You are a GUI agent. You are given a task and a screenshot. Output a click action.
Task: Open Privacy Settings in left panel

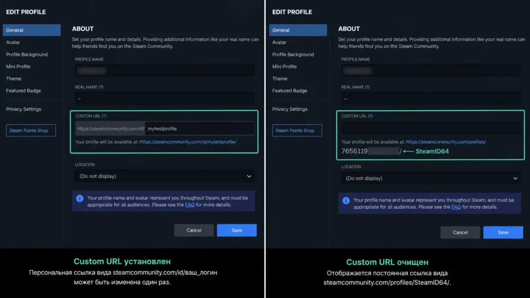24,109
